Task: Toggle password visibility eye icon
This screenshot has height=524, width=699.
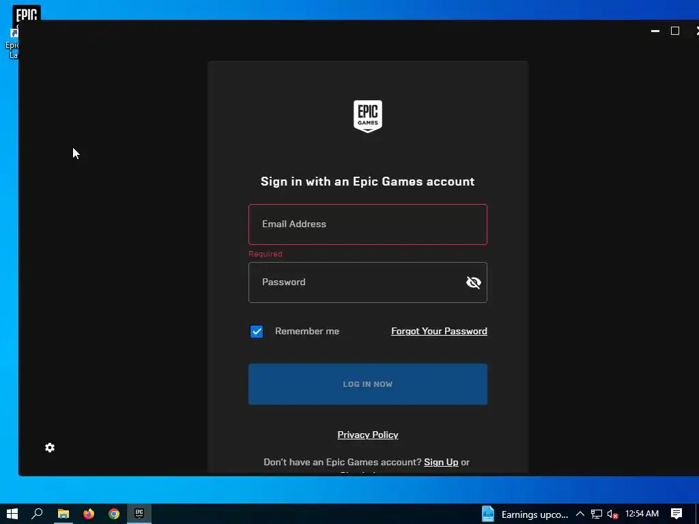Action: pos(474,282)
